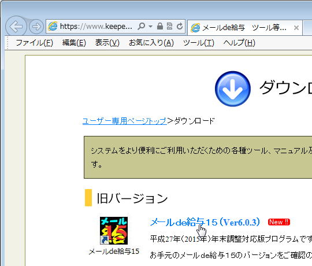Click the メールde給与15 (Ver6.0.3) download link
This screenshot has height=266, width=312.
point(205,222)
